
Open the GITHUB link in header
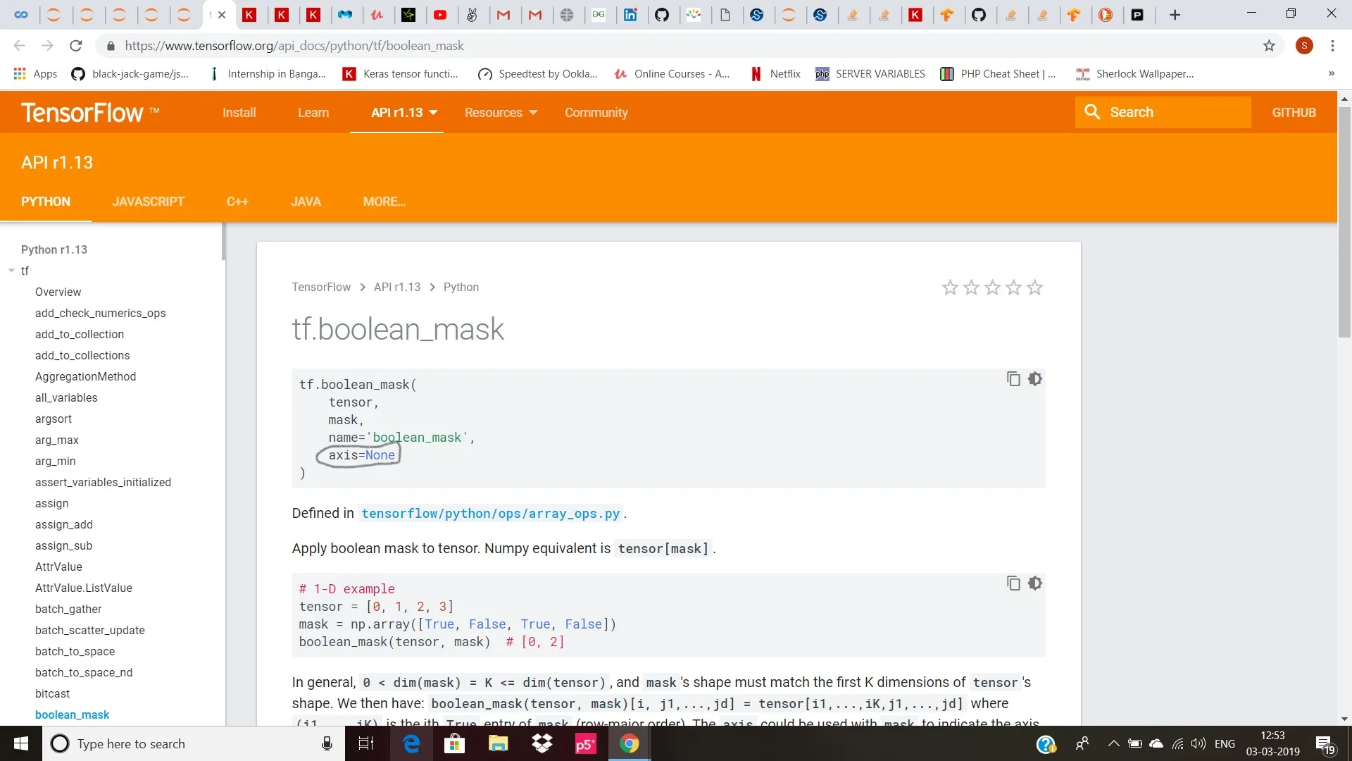[x=1294, y=113]
